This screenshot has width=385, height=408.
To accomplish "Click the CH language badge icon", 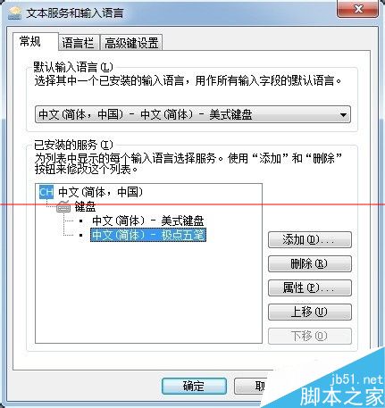I will (x=46, y=192).
